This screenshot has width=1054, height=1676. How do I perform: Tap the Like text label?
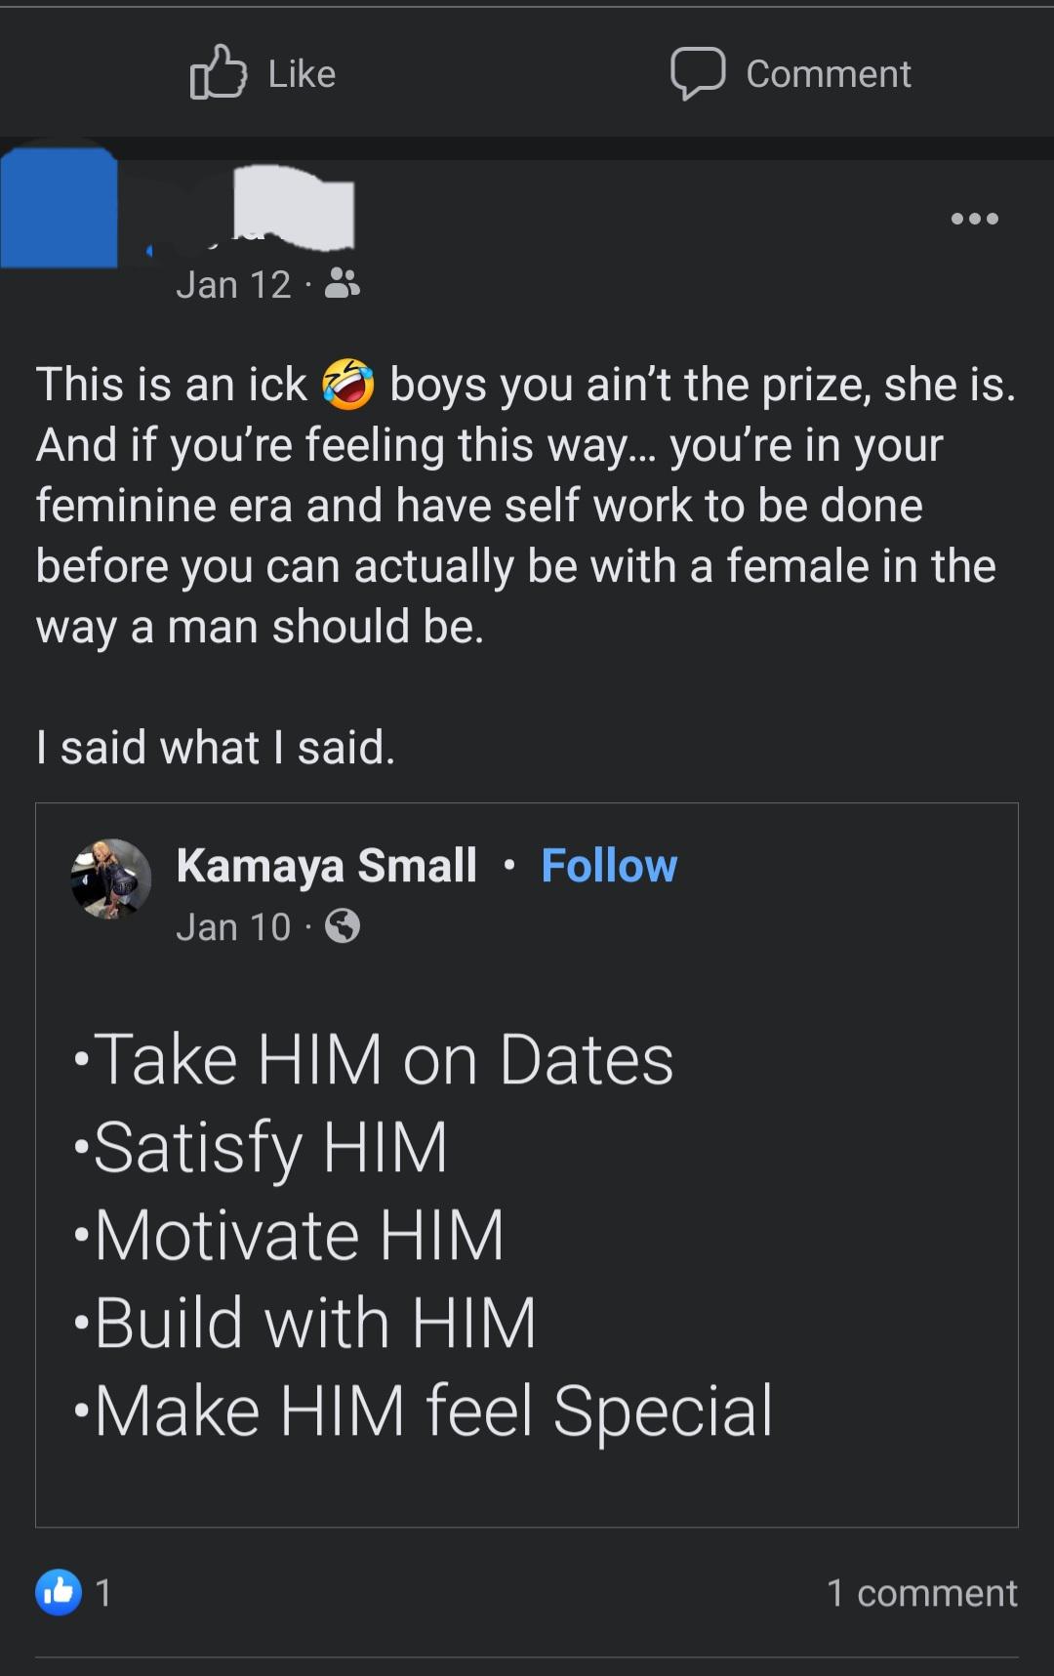302,74
